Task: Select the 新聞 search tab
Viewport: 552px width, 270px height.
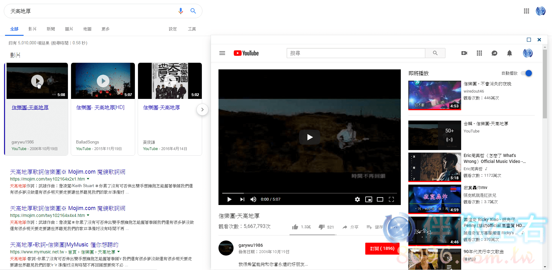Action: 51,29
